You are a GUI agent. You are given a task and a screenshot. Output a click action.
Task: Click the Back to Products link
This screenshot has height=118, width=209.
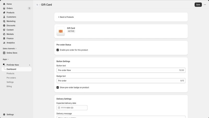point(66,17)
